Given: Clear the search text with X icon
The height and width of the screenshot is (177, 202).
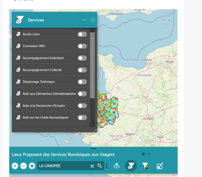Looking at the screenshot, I should pos(92,166).
